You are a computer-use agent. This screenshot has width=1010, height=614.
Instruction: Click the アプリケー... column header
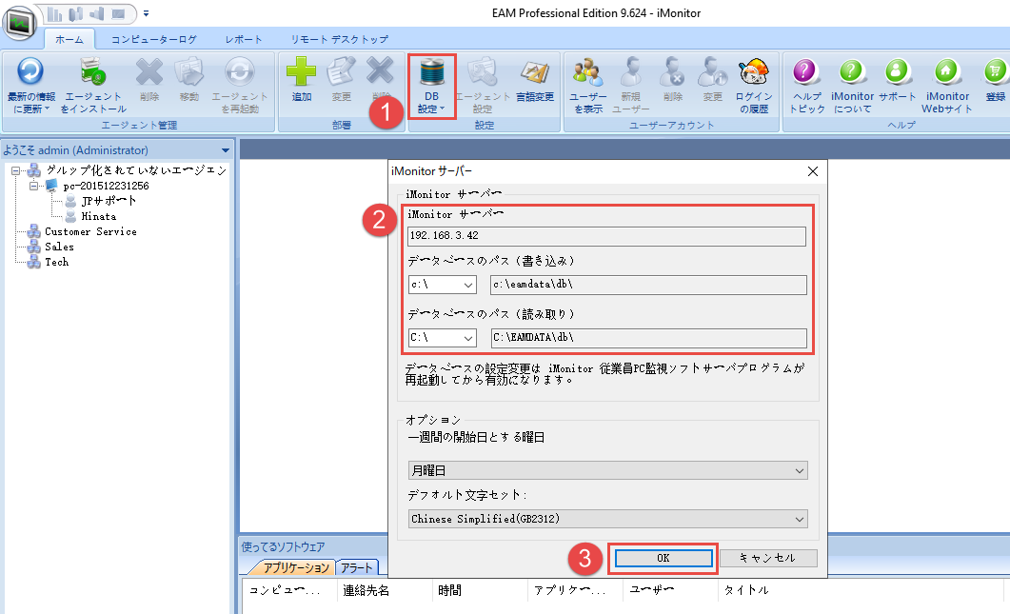[575, 591]
